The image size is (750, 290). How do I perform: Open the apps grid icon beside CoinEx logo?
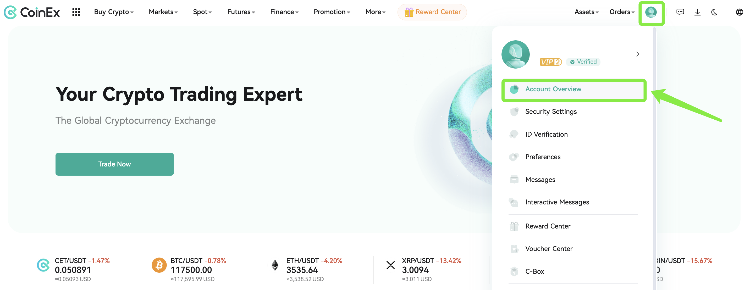point(76,12)
